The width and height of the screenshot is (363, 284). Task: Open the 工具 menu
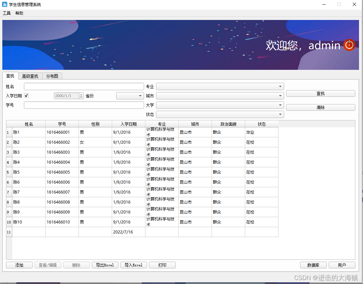tap(7, 13)
